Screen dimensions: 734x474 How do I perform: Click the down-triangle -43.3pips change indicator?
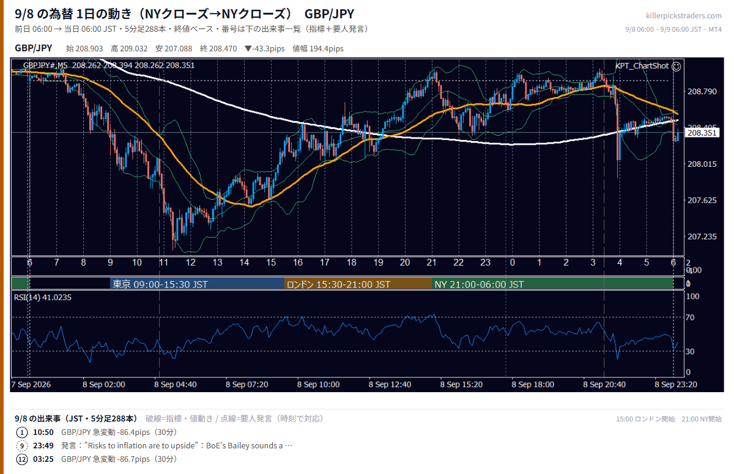coord(265,49)
